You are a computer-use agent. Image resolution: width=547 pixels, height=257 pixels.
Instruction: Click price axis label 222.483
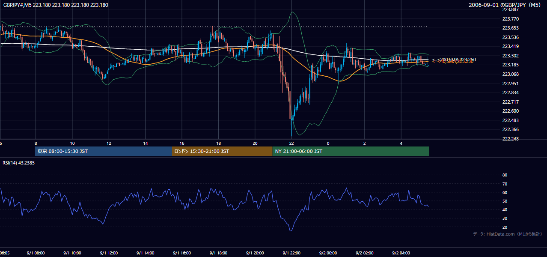510,120
